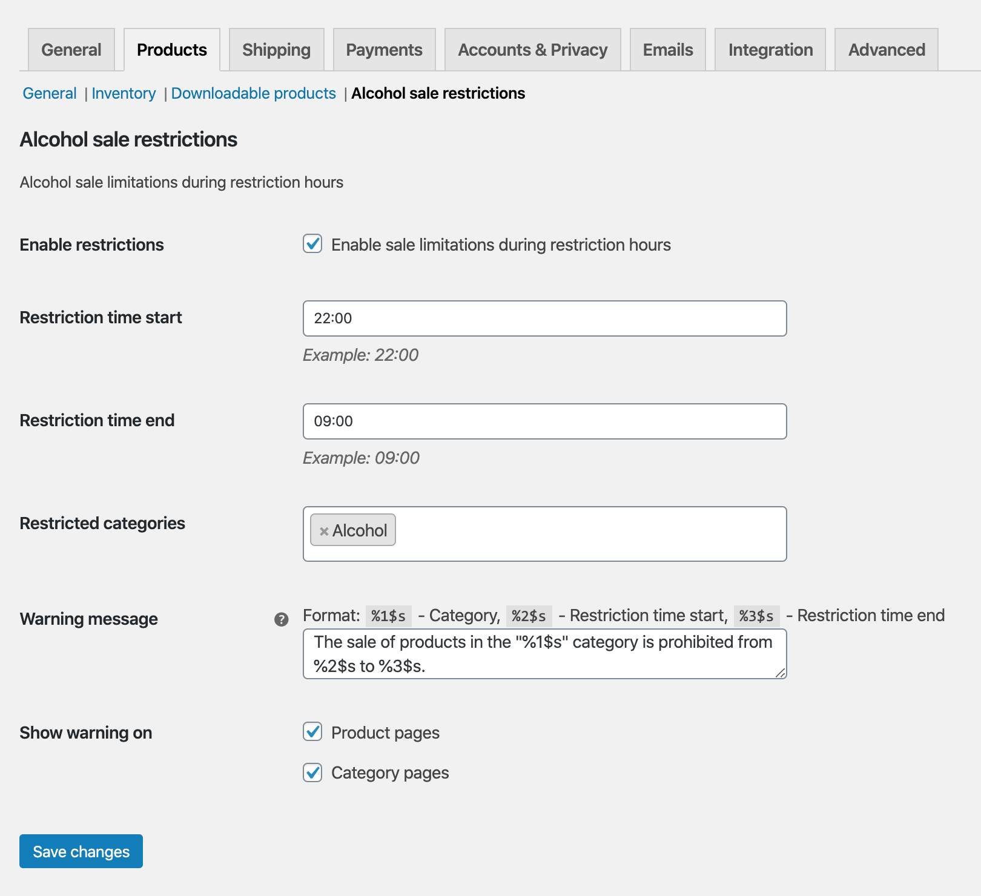Viewport: 981px width, 896px height.
Task: Select the Alcohol sale restrictions subsection
Action: [438, 93]
